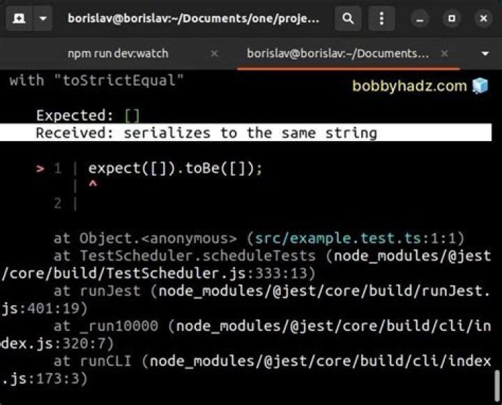Click the window title borislav@borislav:~/Documents/one/proje...

pos(193,19)
